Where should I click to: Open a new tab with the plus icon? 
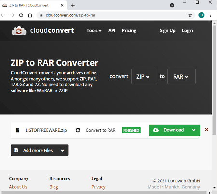tap(73, 5)
